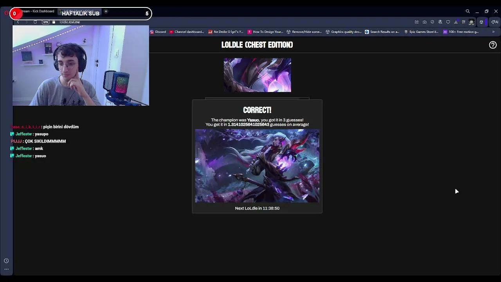Open the Opera sidebar history clock icon
This screenshot has width=501, height=282.
pyautogui.click(x=6, y=261)
